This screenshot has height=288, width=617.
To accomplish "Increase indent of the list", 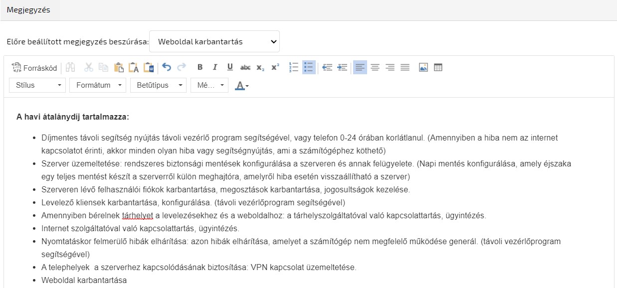I will [x=342, y=67].
